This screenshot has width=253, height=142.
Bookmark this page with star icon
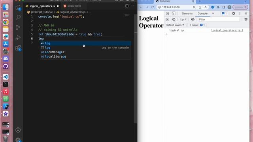(206, 7)
